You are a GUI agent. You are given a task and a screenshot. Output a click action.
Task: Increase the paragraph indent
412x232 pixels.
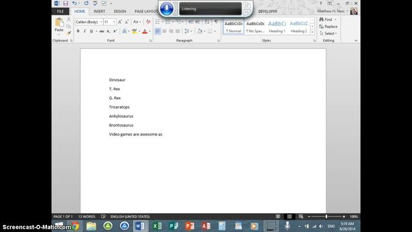(x=198, y=22)
